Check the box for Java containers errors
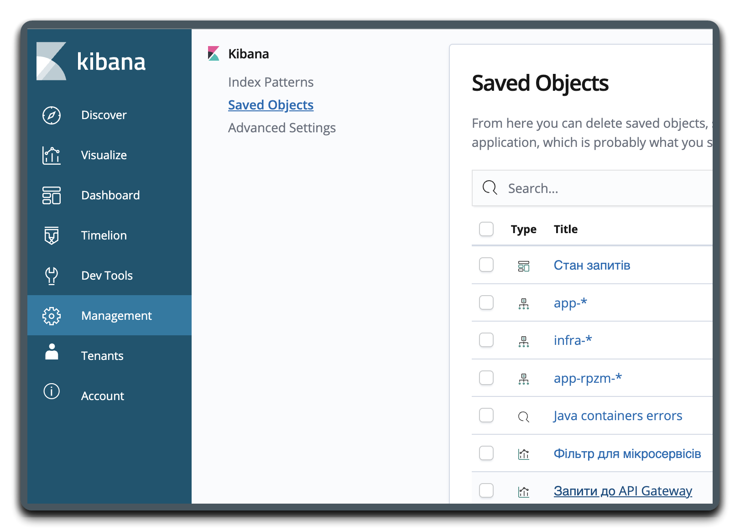The width and height of the screenshot is (740, 531). (486, 415)
